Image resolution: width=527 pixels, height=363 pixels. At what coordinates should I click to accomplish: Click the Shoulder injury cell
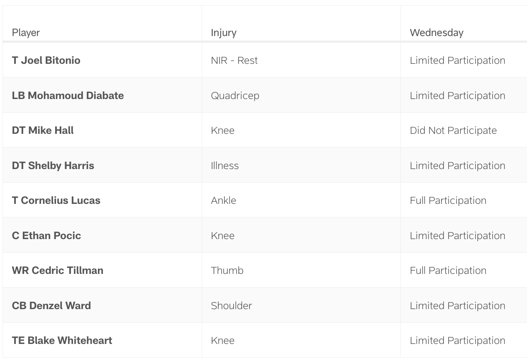pyautogui.click(x=231, y=306)
